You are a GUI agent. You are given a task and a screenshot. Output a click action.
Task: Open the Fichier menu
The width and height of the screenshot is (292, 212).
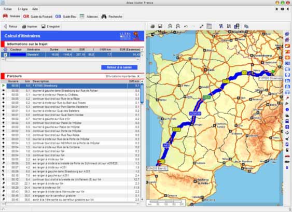[x=8, y=9]
